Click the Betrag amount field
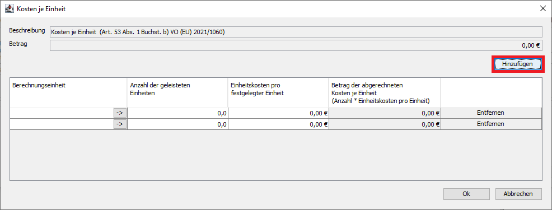Screen dimensions: 552x210 (x=296, y=45)
